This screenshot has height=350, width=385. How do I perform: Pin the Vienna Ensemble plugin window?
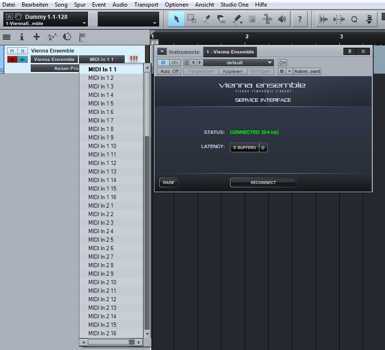[350, 52]
